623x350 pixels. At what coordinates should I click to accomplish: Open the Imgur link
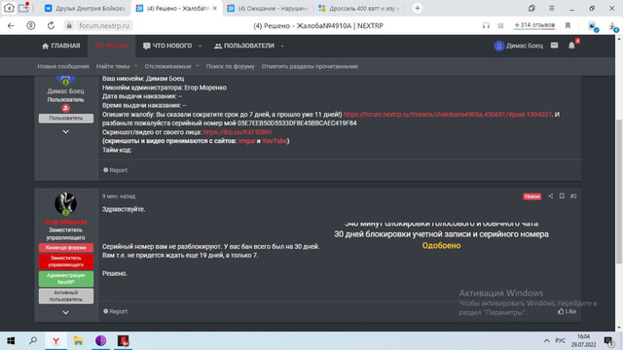(246, 141)
